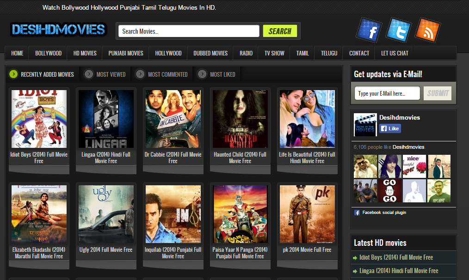Click Idiot Boys (2014) Full Movie Free title under poster
This screenshot has width=469, height=280.
coord(39,158)
